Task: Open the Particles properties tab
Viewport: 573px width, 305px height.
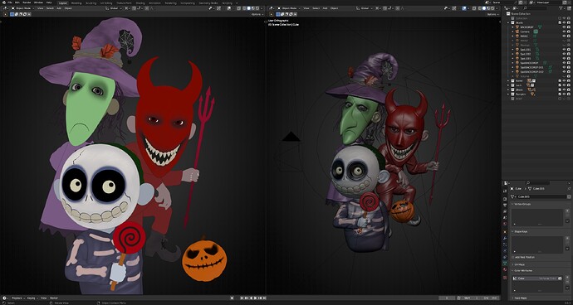Action: click(x=505, y=244)
